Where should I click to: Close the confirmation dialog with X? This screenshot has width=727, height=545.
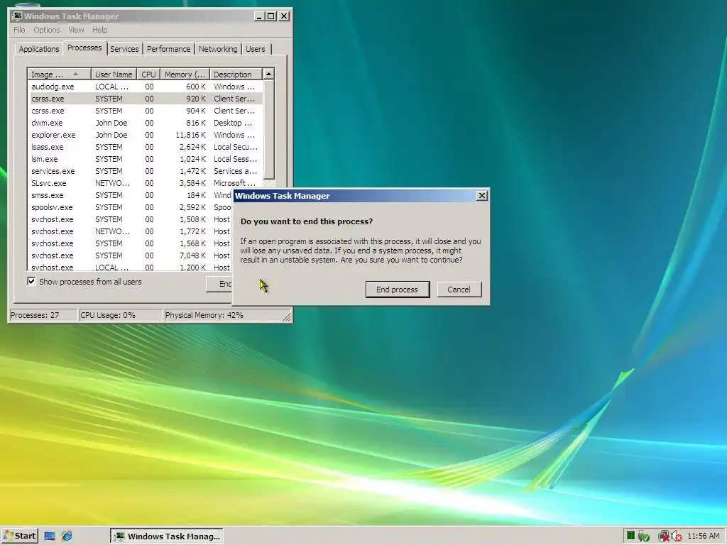482,196
